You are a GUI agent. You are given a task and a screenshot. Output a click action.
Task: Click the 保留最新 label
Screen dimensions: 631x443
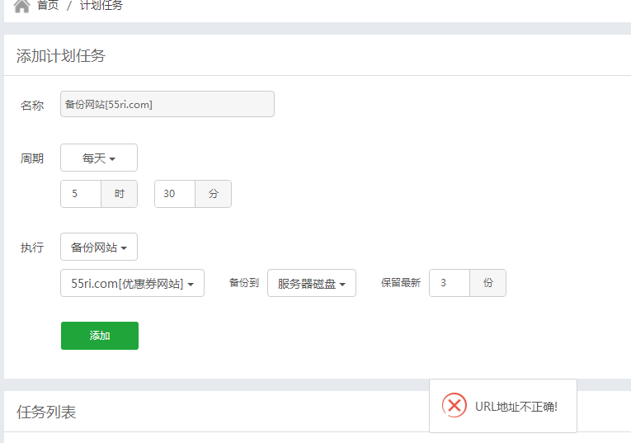401,283
